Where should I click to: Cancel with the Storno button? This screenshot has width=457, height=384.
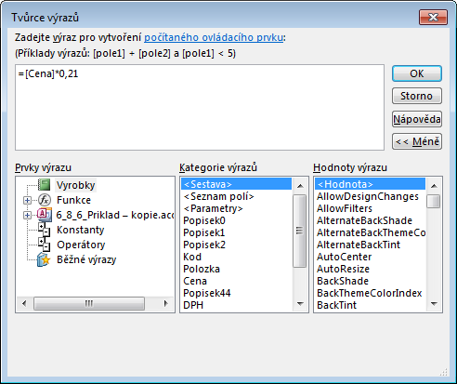coord(417,96)
